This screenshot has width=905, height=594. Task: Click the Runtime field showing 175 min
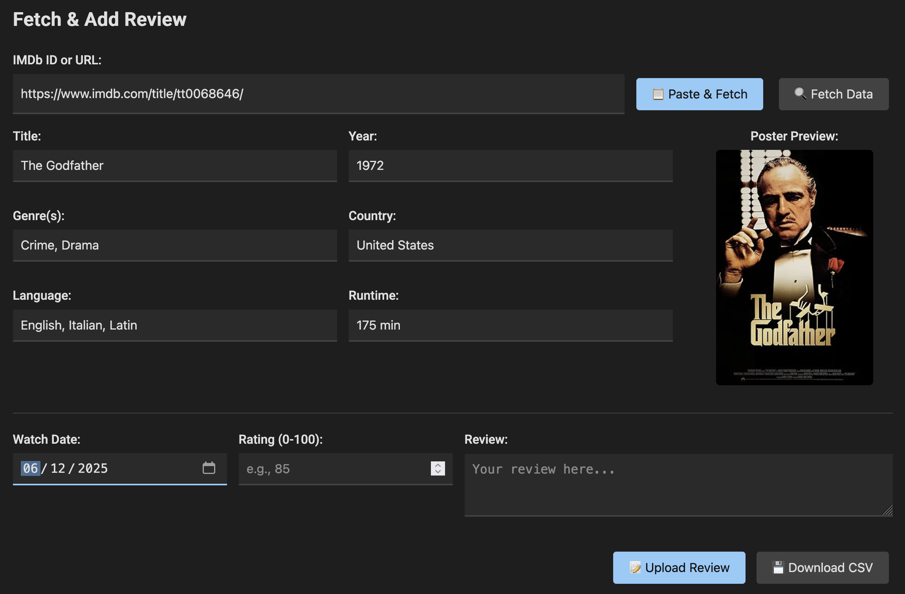(511, 326)
